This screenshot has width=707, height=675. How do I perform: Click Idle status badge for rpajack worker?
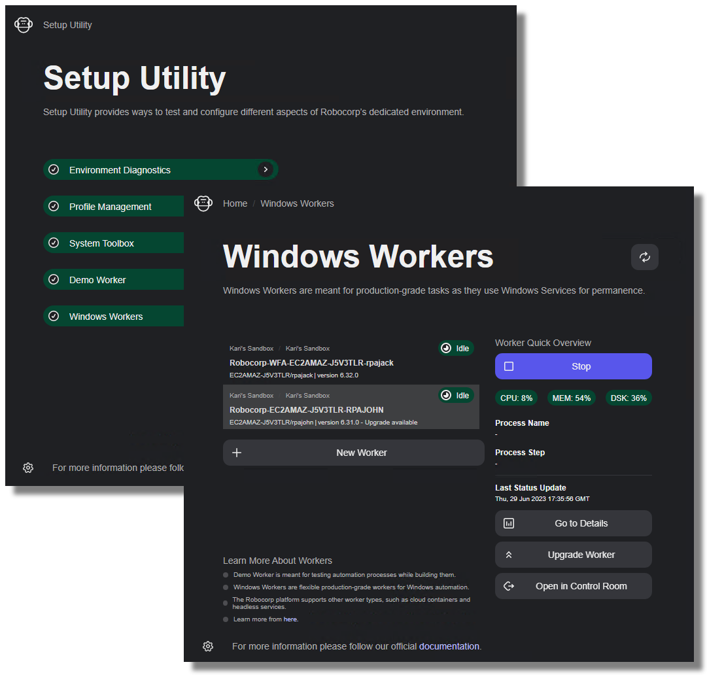tap(456, 348)
